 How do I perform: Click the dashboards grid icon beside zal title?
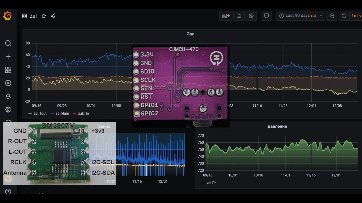coord(25,16)
